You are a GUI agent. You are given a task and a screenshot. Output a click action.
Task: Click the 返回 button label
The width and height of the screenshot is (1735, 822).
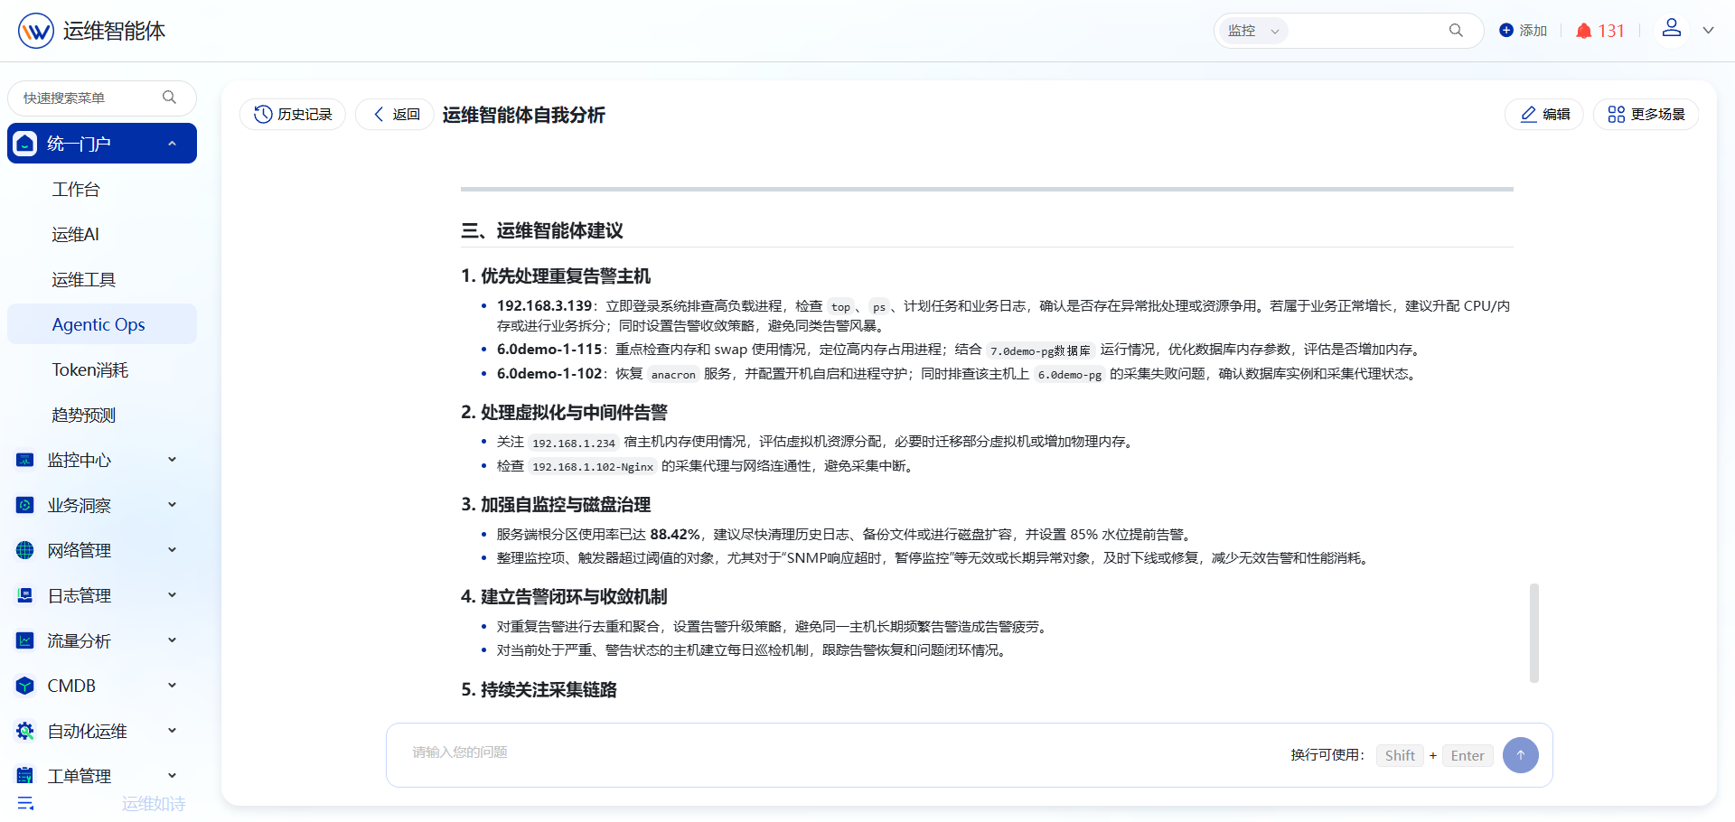(x=406, y=114)
